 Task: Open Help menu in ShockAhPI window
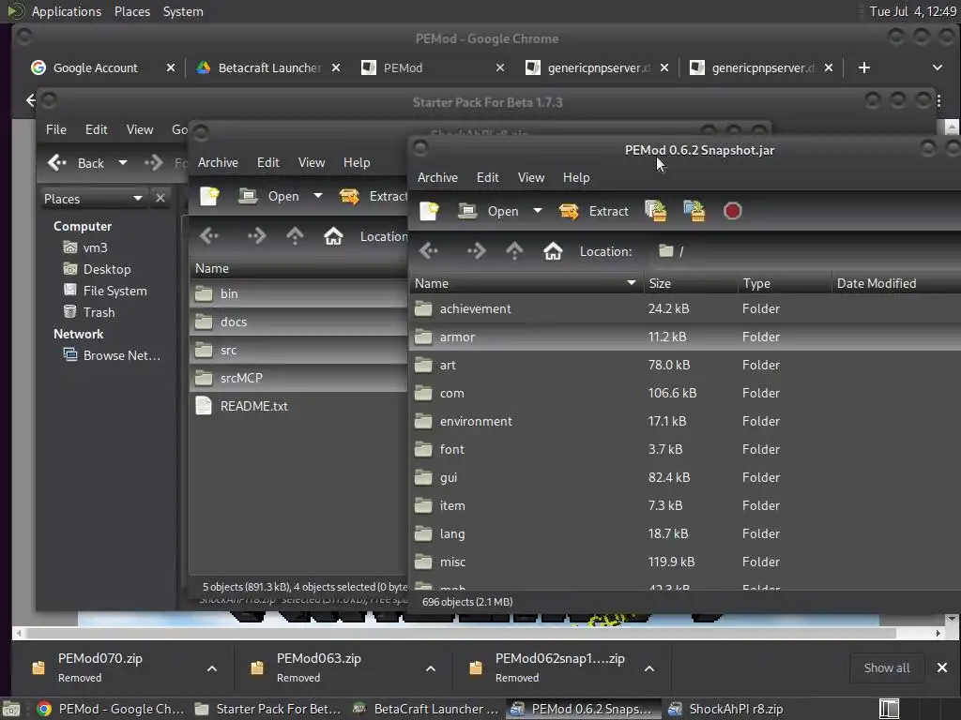click(356, 162)
